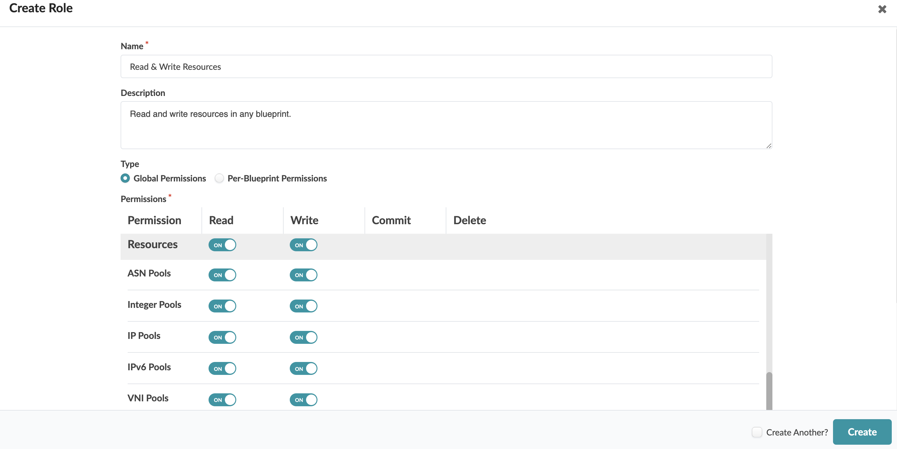The width and height of the screenshot is (897, 449).
Task: Turn off Integer Pools Write toggle
Action: [303, 306]
